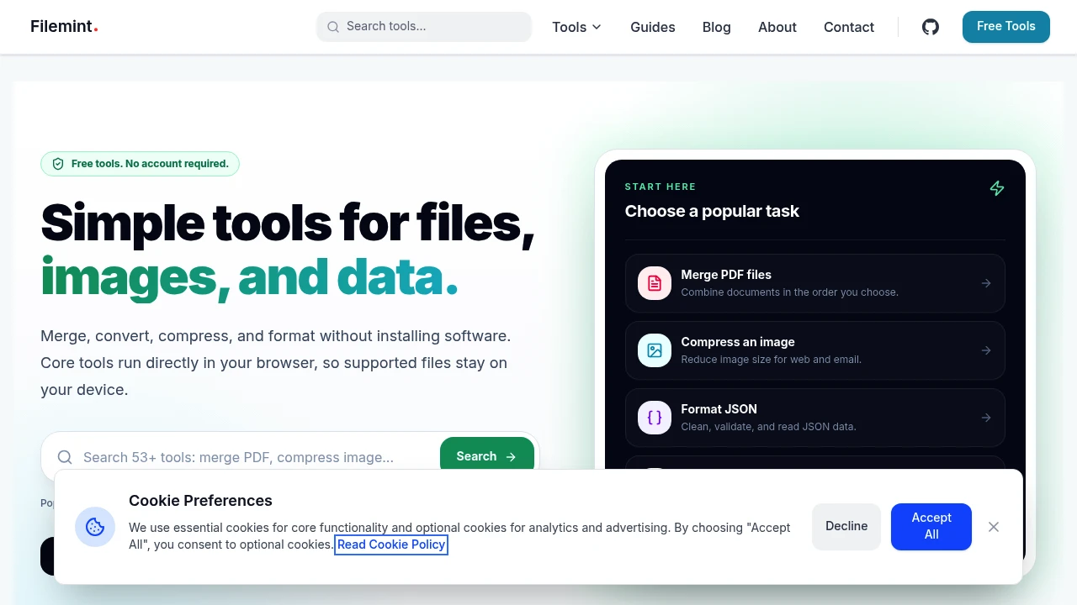
Task: Decline optional cookies
Action: point(846,526)
